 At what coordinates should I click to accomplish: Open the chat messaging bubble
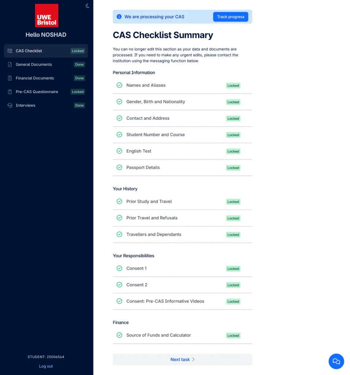tap(336, 361)
